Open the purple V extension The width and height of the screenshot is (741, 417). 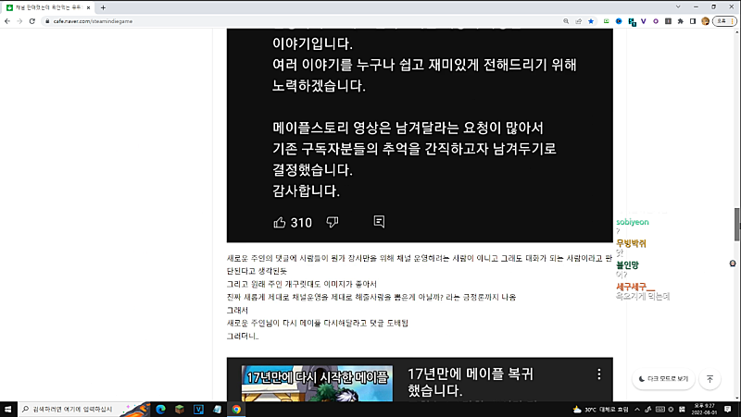(x=644, y=21)
